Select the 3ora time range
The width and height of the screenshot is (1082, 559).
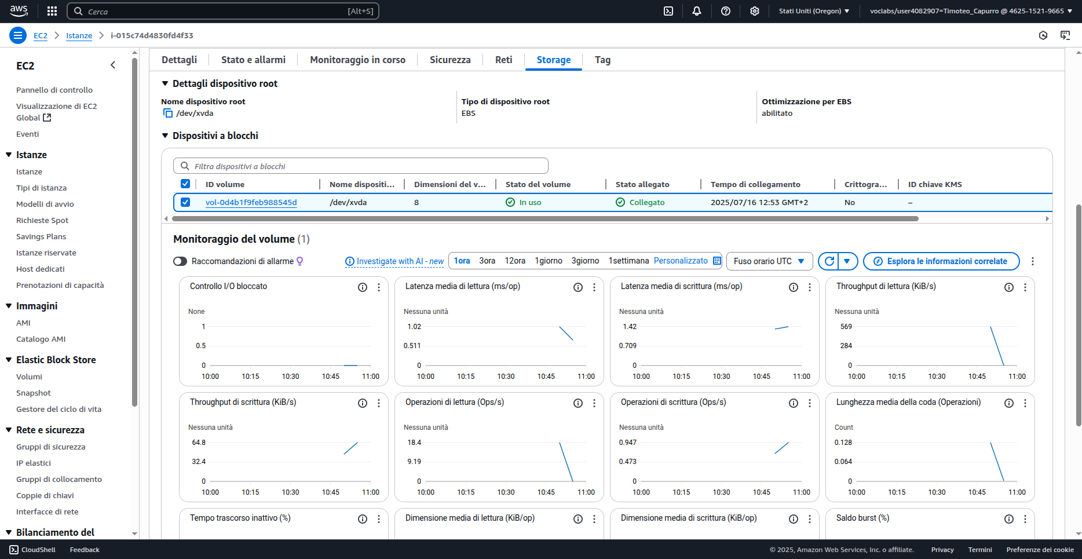coord(487,261)
